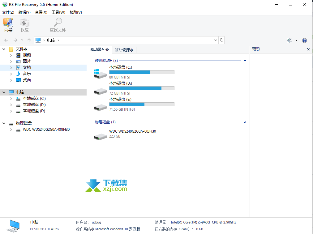The width and height of the screenshot is (313, 234).
Task: Switch to the 驱动器列 tab
Action: (100, 50)
